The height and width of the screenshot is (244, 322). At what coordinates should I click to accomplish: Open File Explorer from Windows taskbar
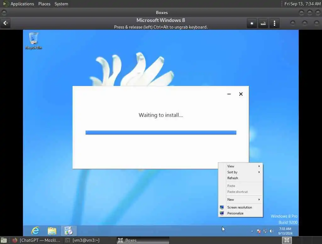(52, 231)
